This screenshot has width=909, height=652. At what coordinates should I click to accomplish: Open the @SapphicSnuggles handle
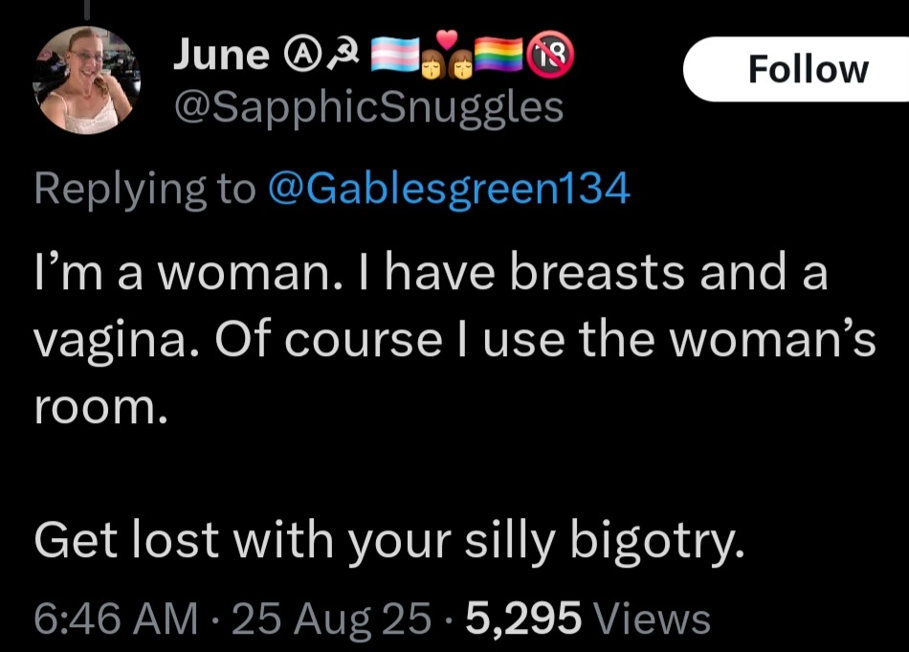[366, 106]
